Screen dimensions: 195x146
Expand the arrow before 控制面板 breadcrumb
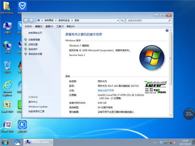(42, 20)
